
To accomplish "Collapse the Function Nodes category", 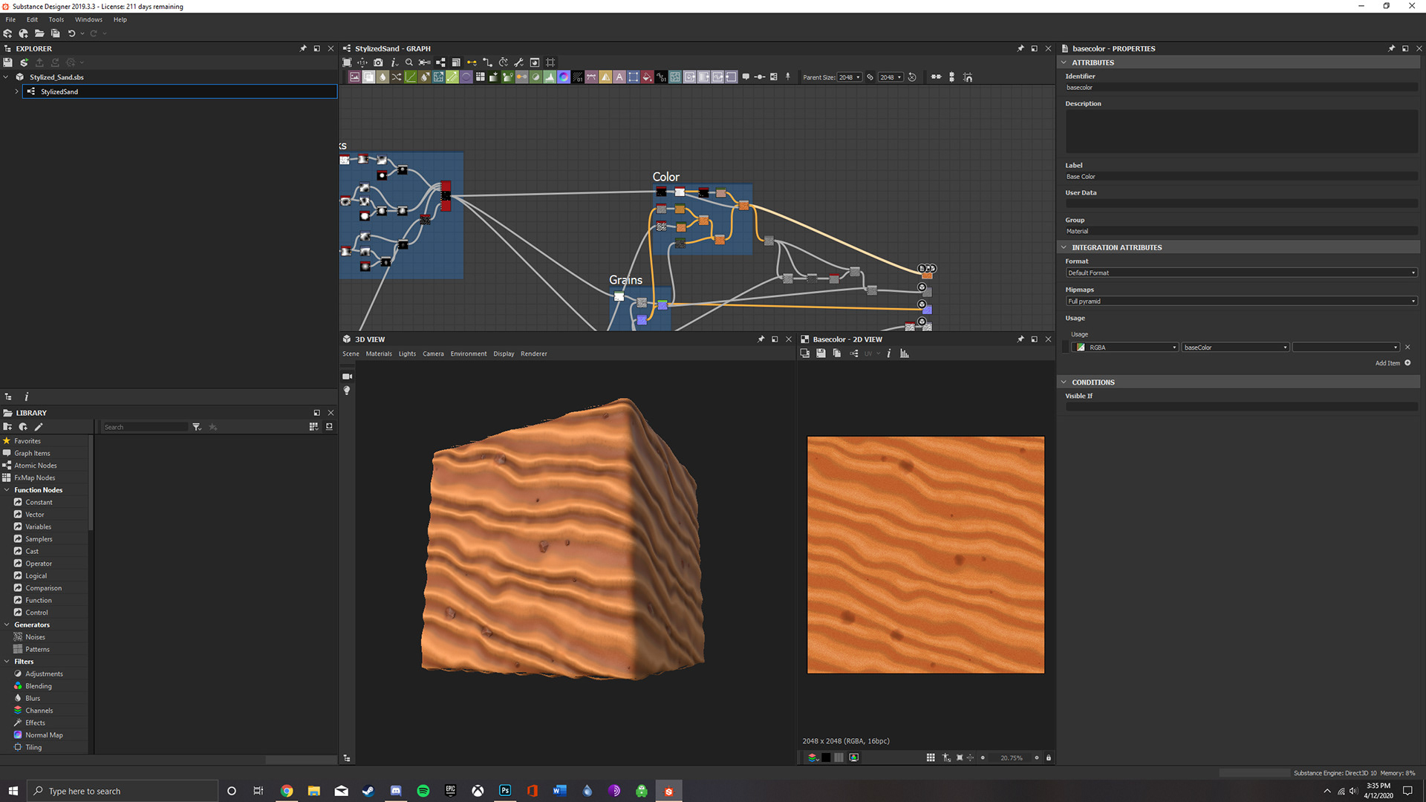I will click(7, 490).
